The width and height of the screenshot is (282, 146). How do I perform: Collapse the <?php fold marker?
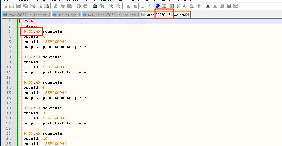click(x=21, y=21)
